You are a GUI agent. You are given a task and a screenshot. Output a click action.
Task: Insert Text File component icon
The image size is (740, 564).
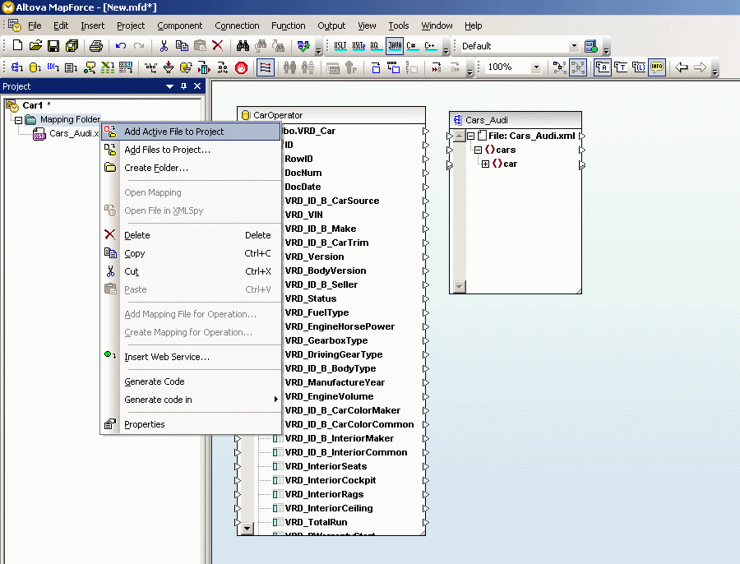(71, 67)
